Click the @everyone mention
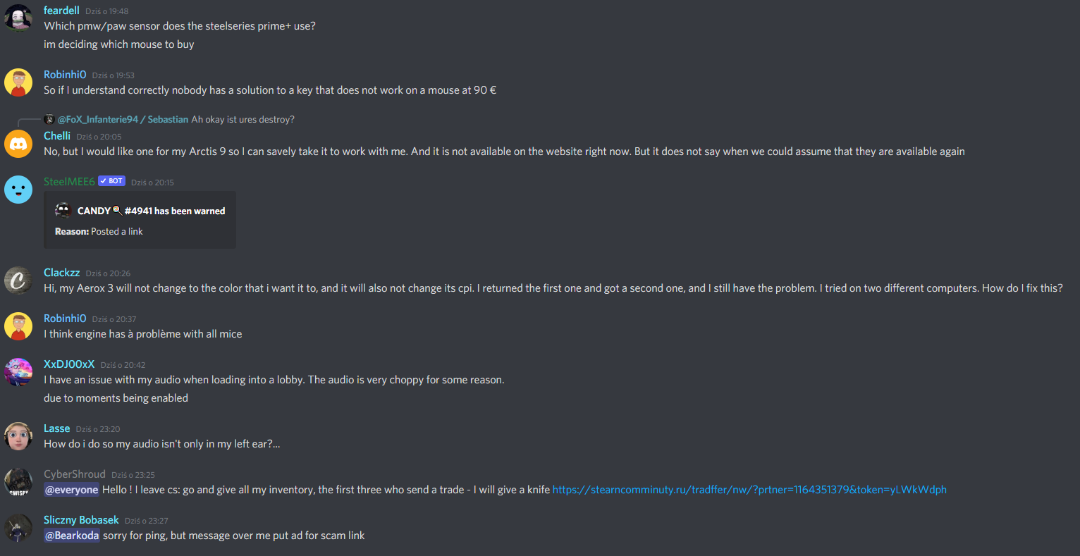This screenshot has height=556, width=1080. point(72,490)
